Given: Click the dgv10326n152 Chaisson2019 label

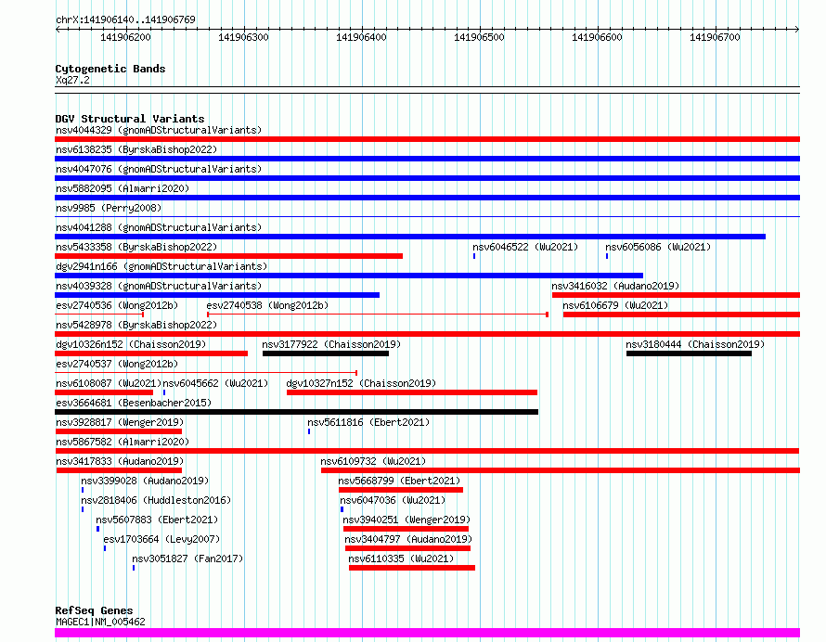Looking at the screenshot, I should coord(131,344).
